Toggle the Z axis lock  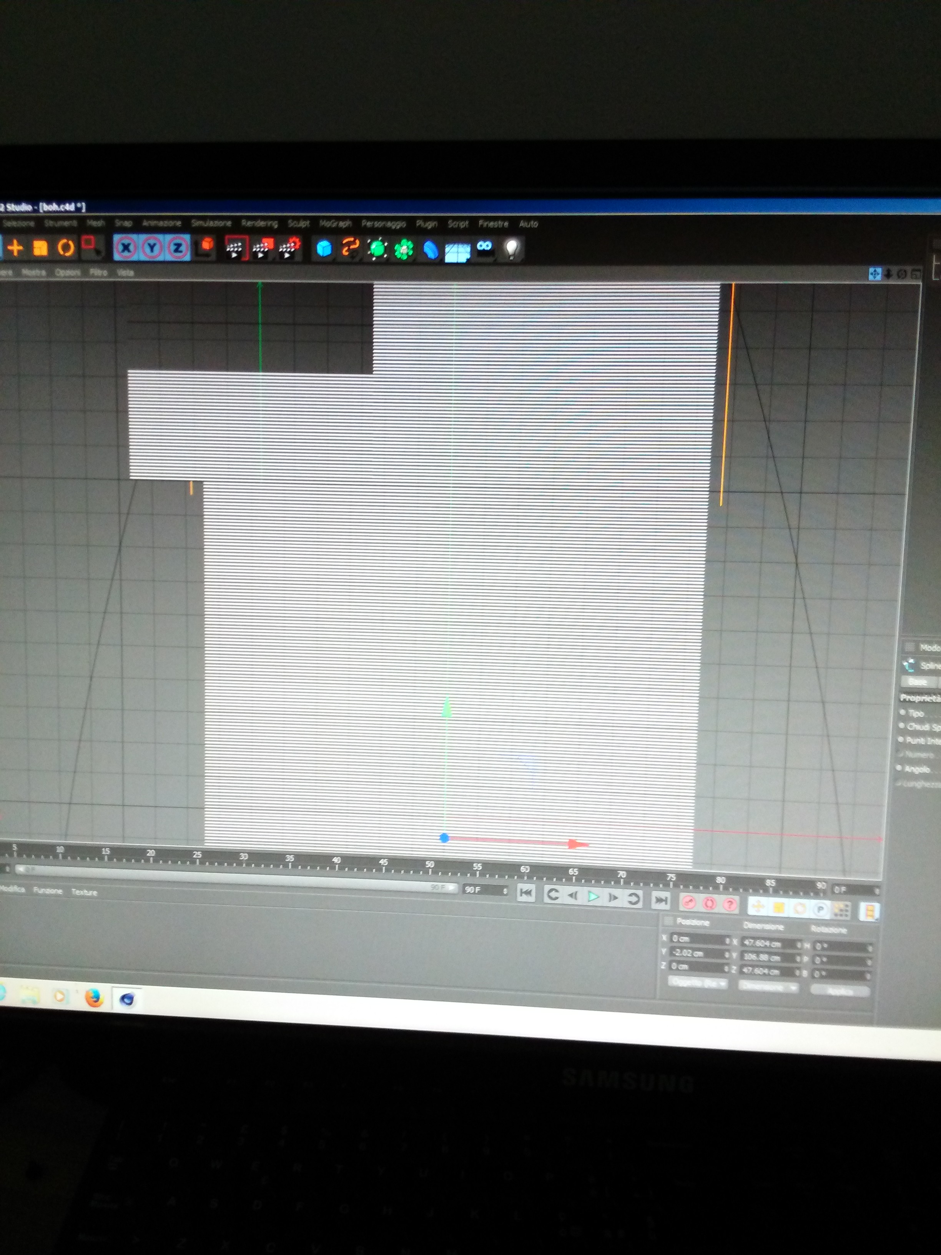click(178, 248)
